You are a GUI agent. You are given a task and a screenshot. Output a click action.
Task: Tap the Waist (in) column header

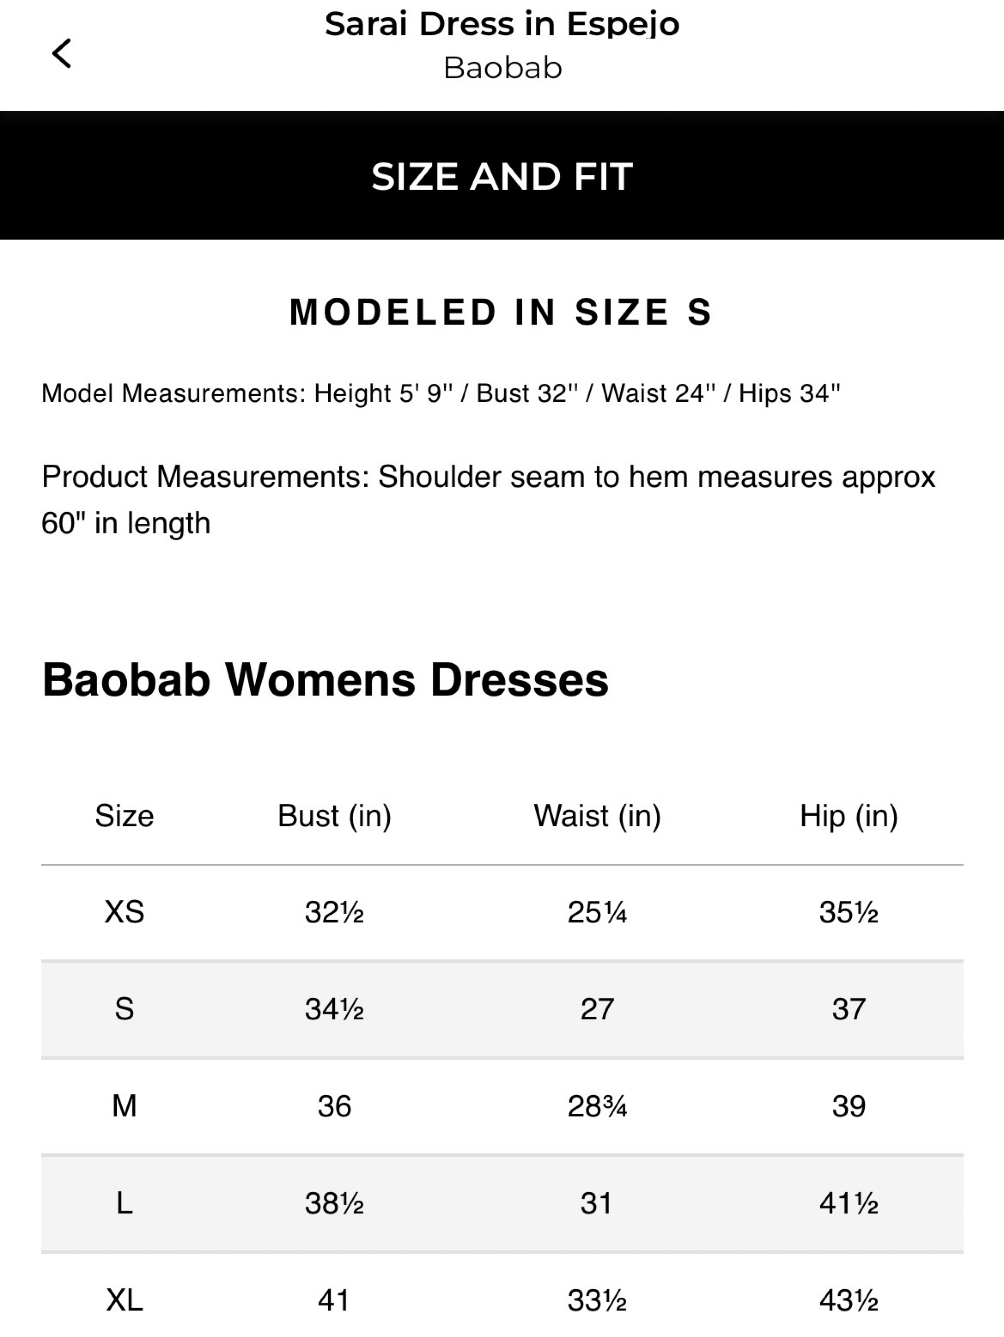(597, 817)
